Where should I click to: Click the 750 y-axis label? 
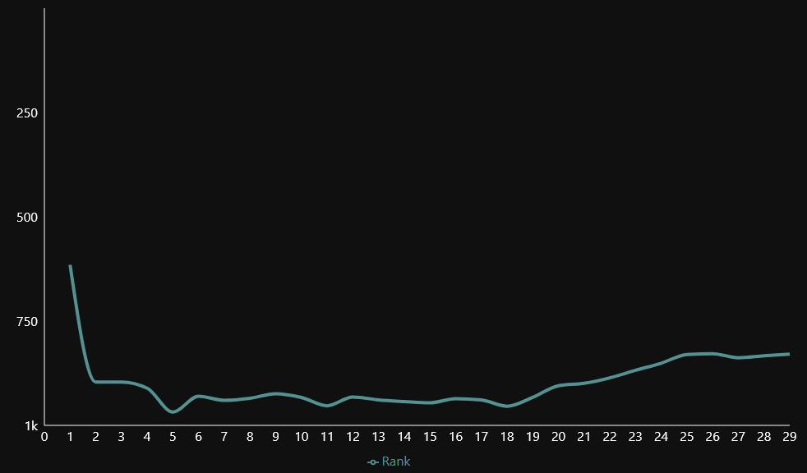27,322
